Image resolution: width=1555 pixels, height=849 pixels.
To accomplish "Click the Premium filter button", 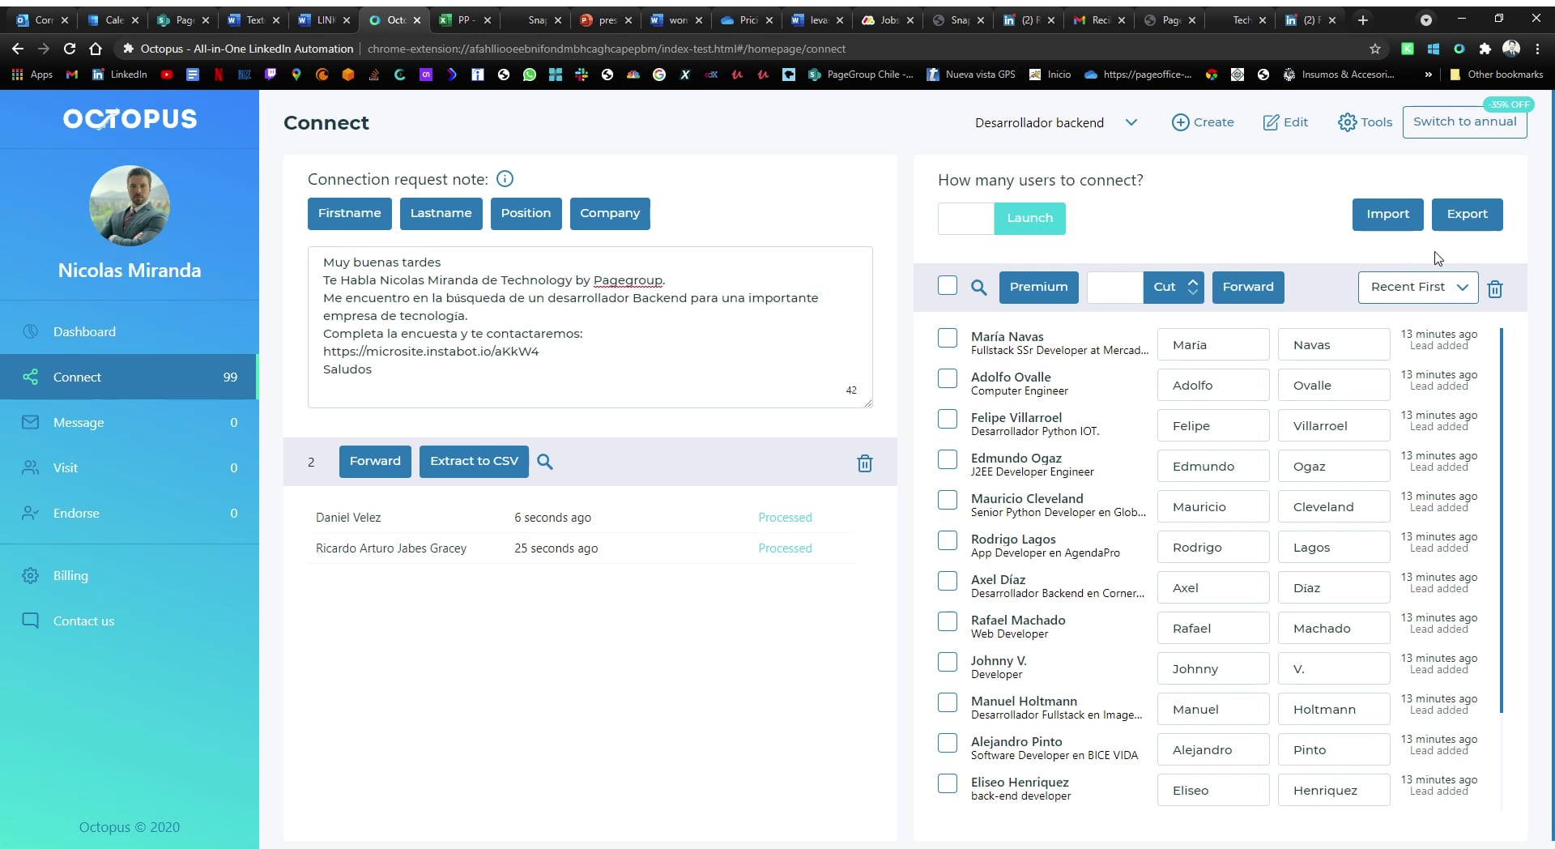I will 1038,287.
